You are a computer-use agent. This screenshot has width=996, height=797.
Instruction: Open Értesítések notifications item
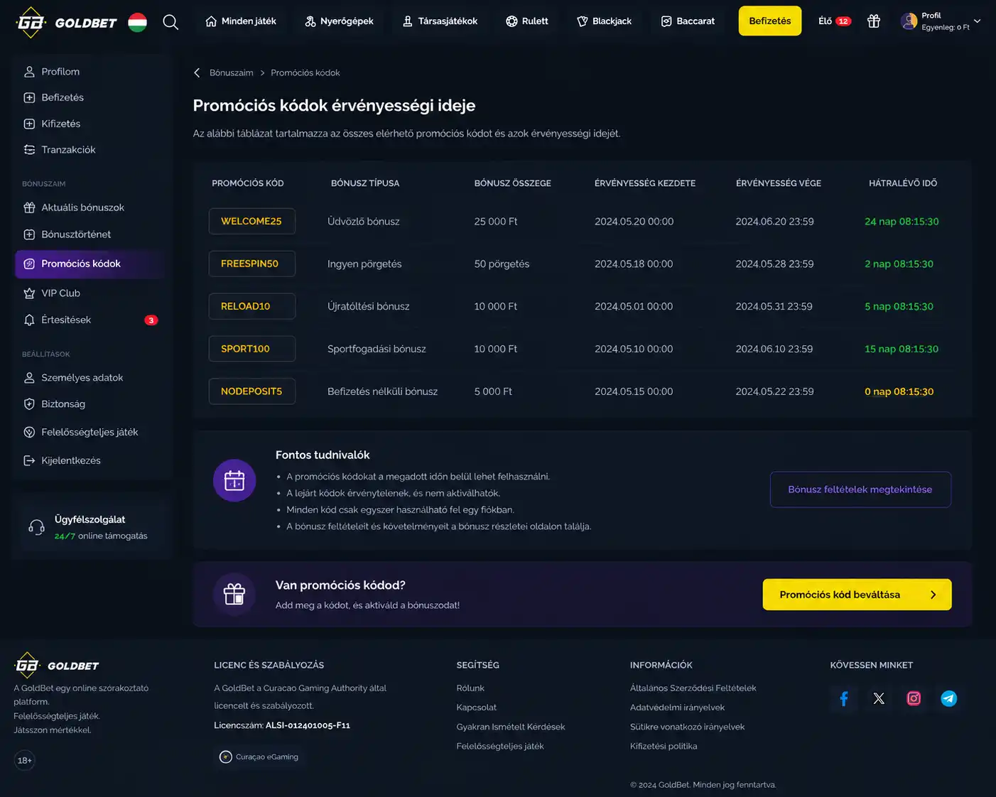90,320
